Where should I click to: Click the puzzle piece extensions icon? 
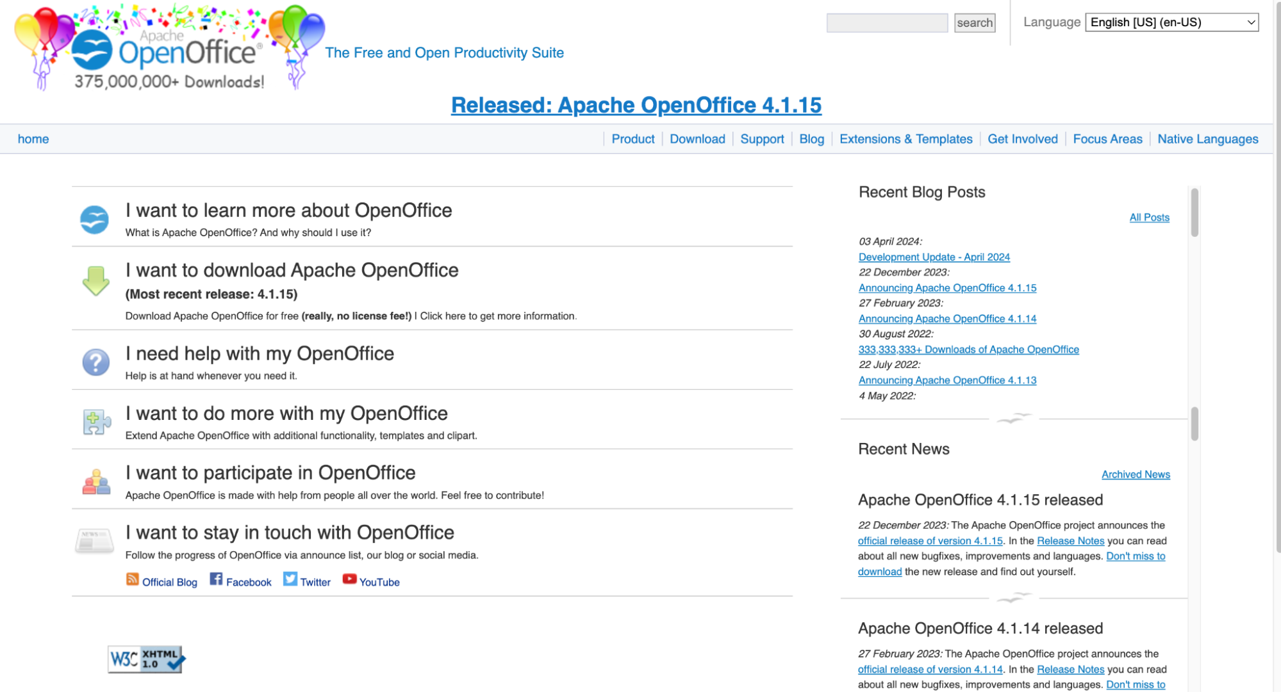tap(96, 422)
